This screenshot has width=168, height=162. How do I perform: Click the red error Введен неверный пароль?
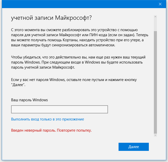click(x=51, y=130)
